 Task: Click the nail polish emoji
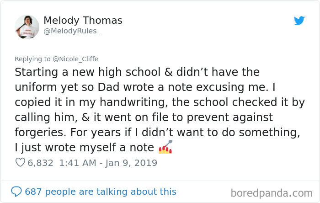[x=165, y=147]
